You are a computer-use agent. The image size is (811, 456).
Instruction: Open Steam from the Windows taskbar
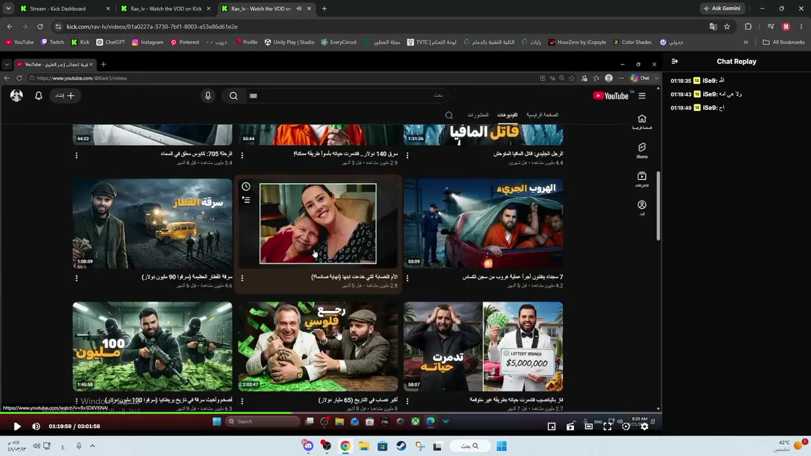click(x=401, y=446)
